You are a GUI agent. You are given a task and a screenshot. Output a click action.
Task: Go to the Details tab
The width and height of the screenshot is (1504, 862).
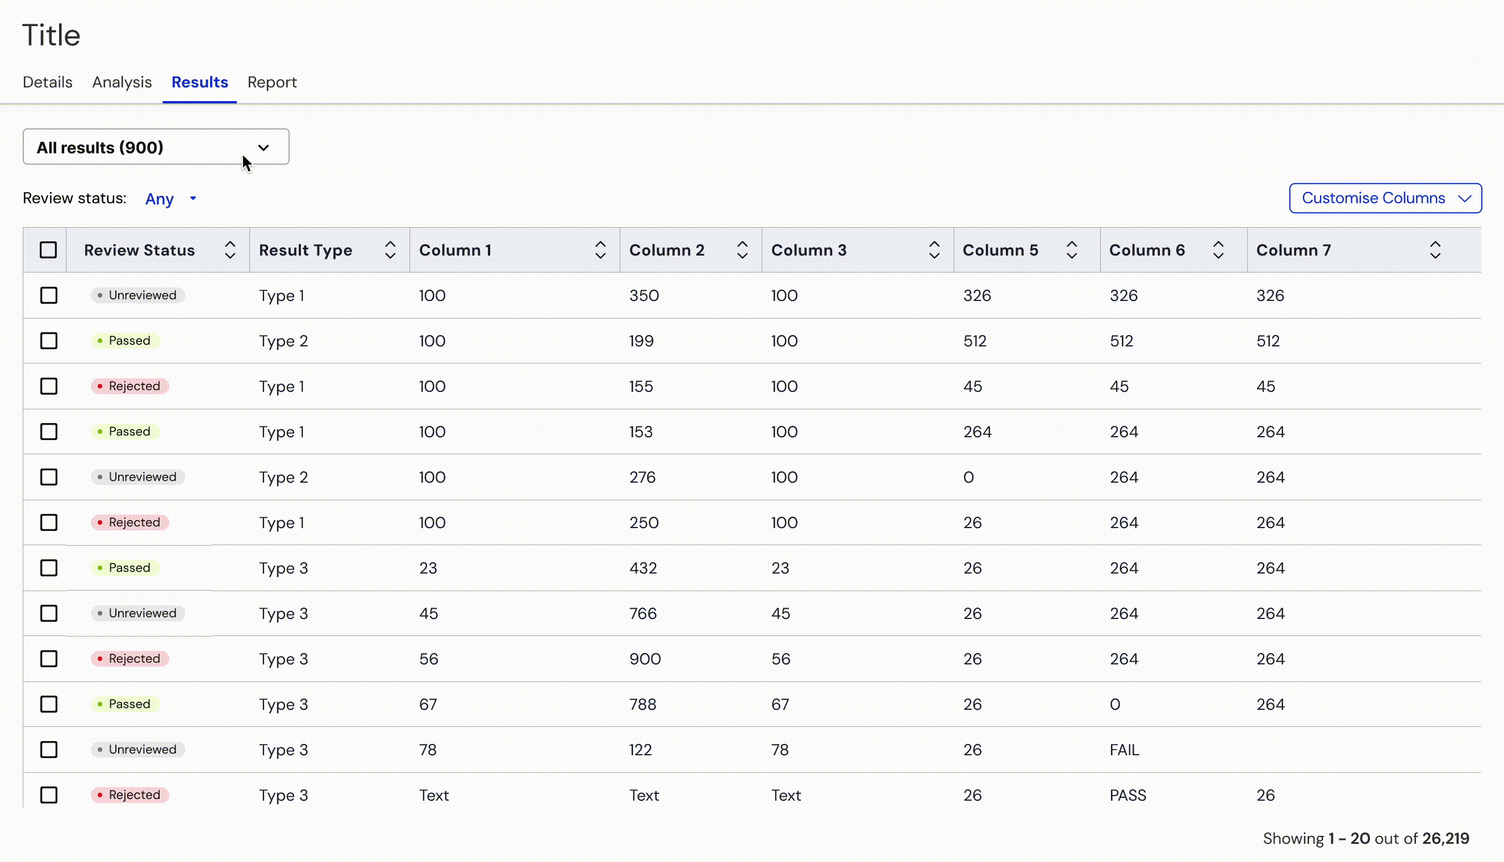tap(47, 82)
